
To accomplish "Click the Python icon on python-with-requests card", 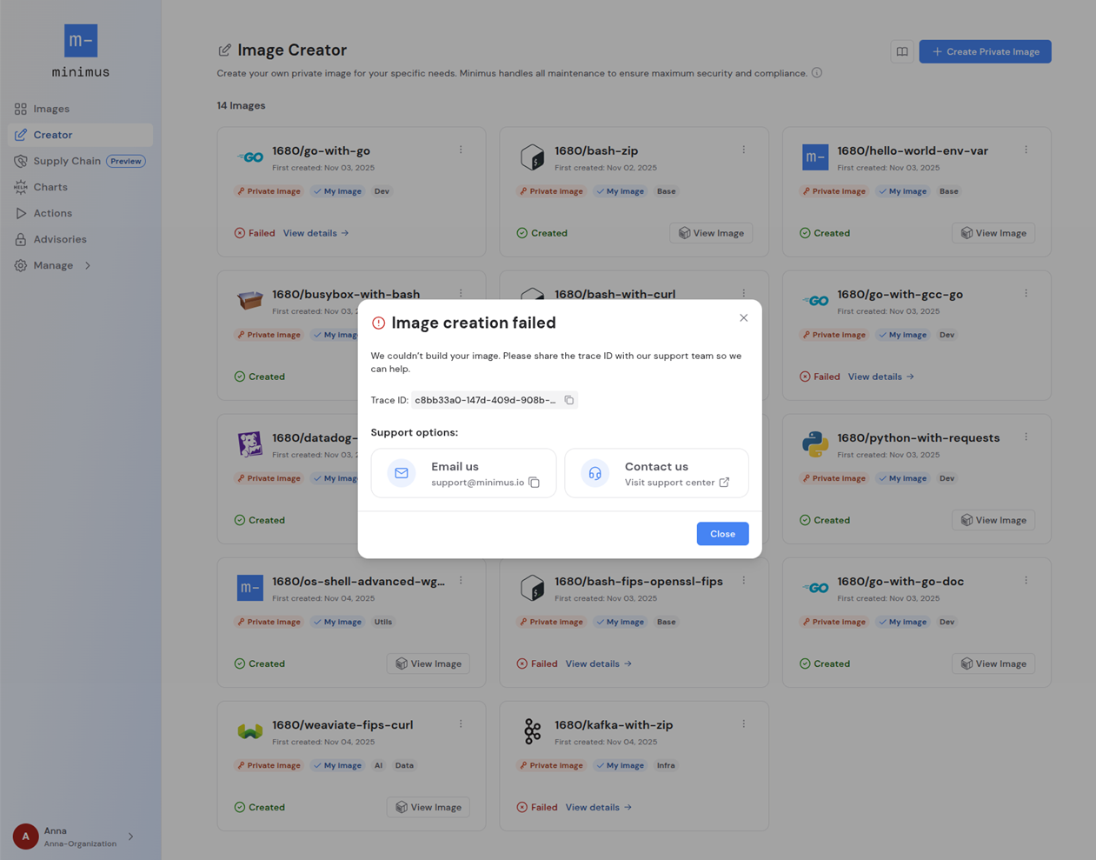I will click(x=814, y=444).
